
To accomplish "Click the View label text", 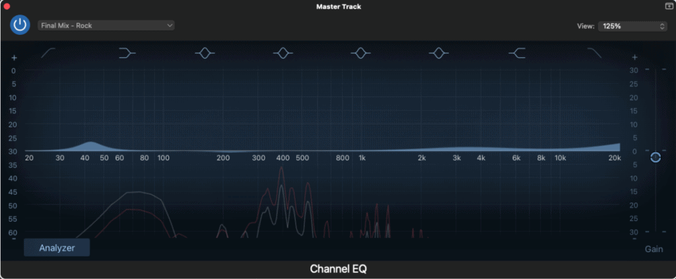I will point(586,26).
